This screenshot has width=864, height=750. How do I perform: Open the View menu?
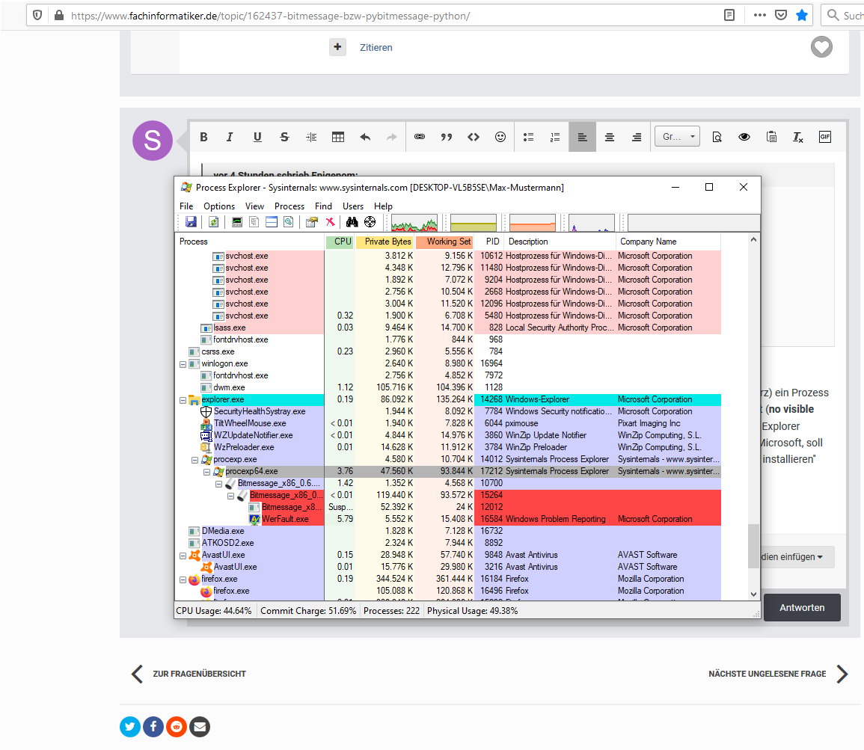254,206
